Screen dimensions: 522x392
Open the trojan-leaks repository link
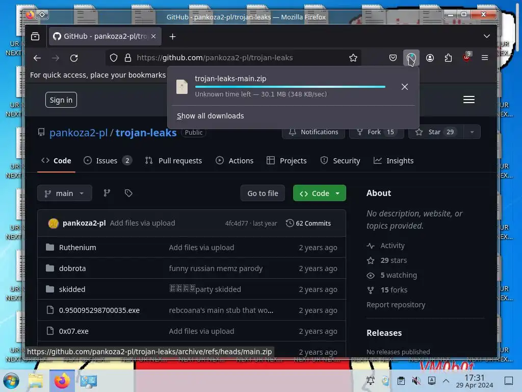point(146,133)
